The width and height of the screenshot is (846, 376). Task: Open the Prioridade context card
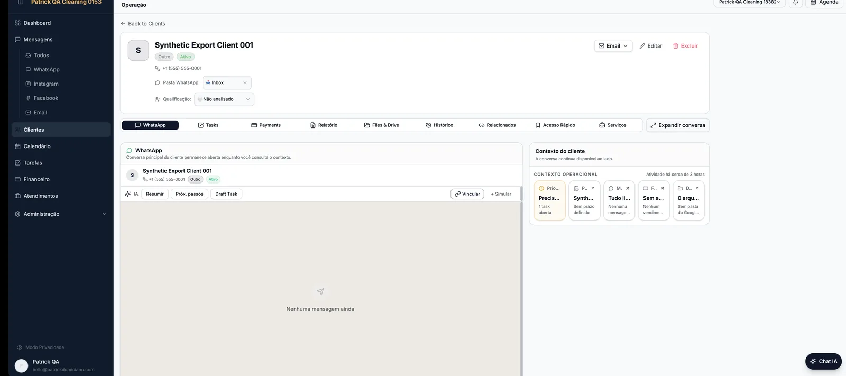click(x=549, y=200)
